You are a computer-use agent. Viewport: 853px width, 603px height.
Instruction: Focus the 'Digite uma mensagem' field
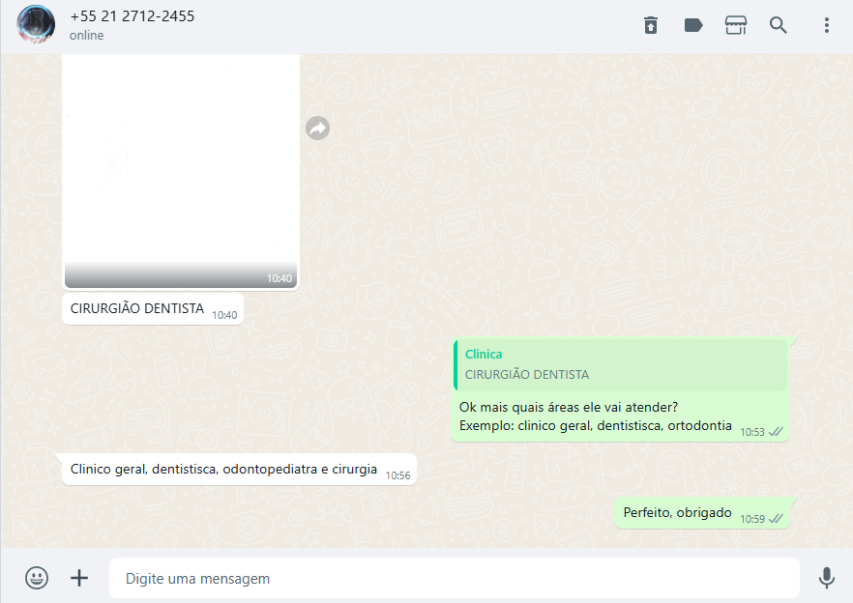coord(455,578)
